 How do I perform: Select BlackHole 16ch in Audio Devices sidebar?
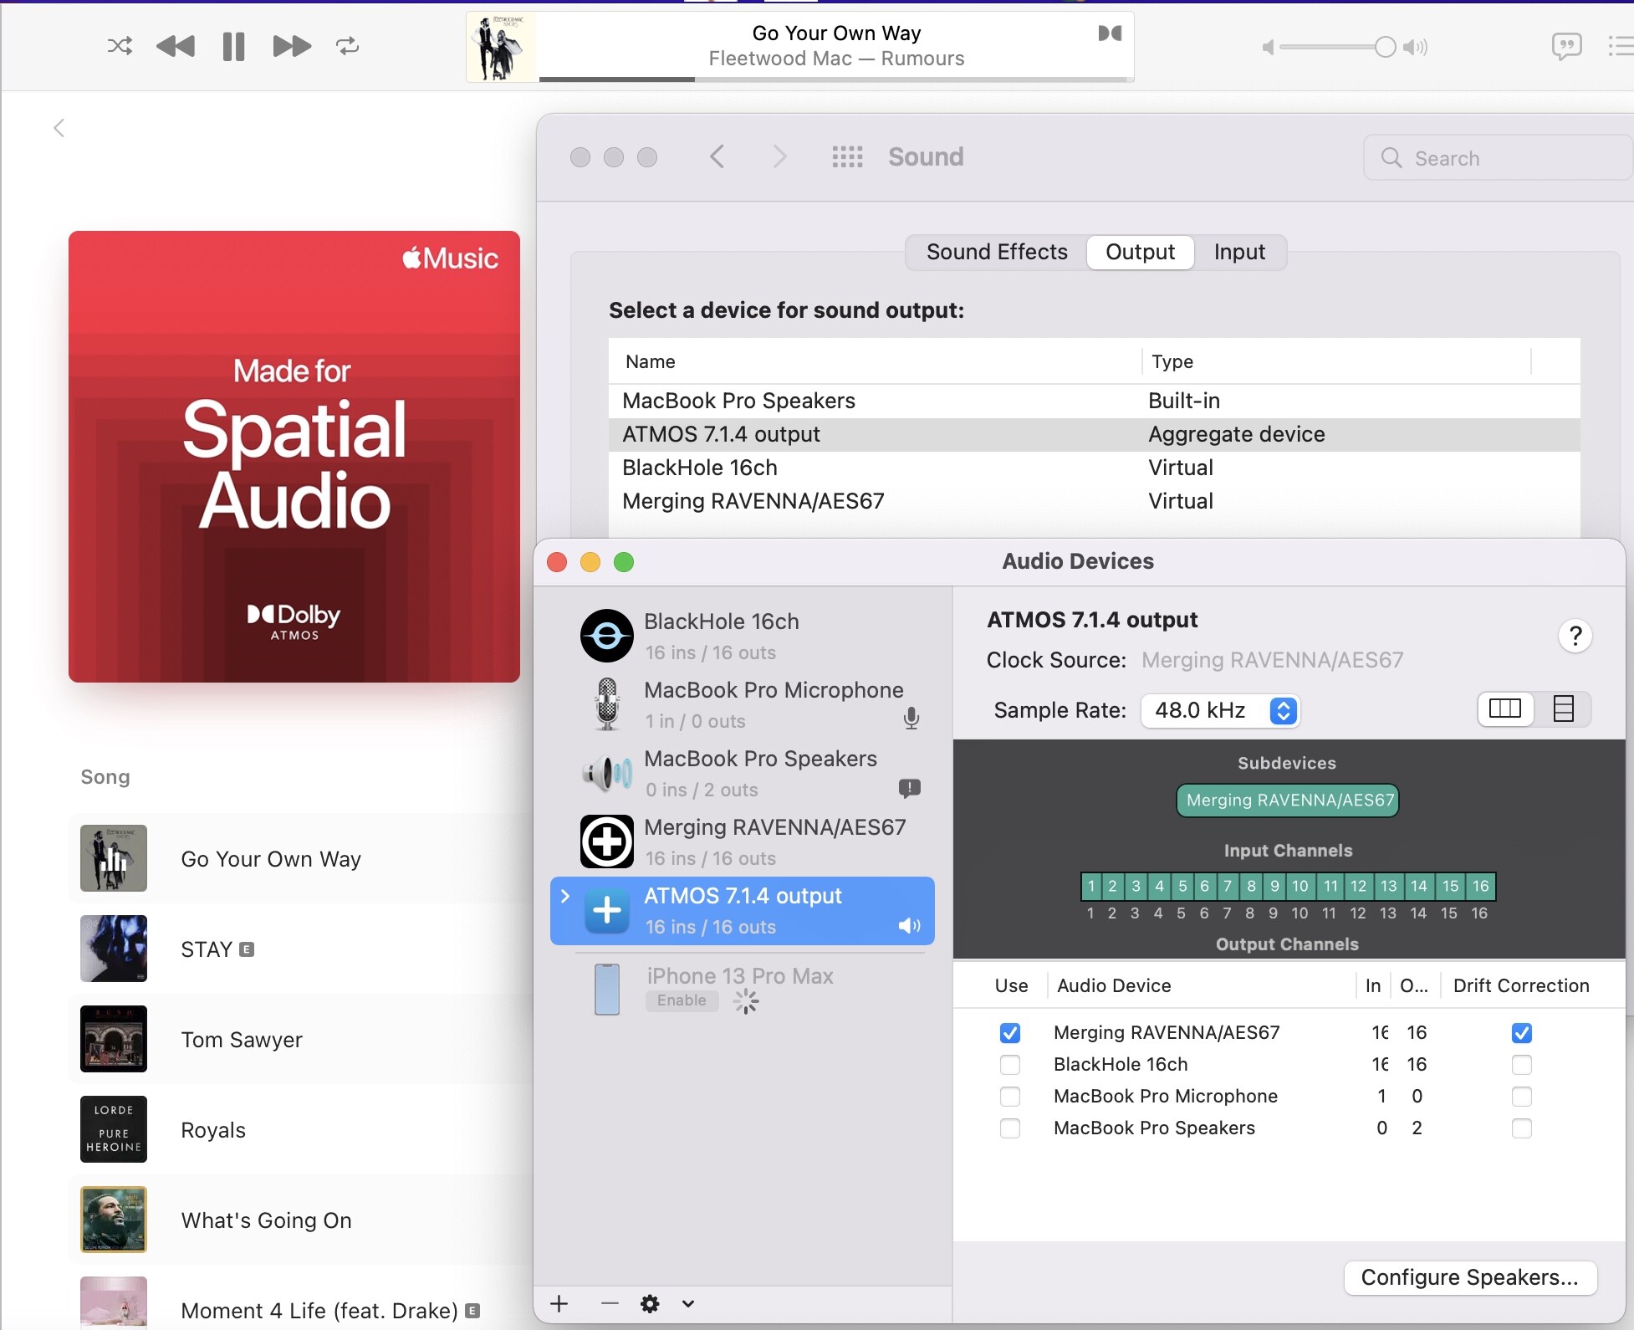pyautogui.click(x=743, y=636)
